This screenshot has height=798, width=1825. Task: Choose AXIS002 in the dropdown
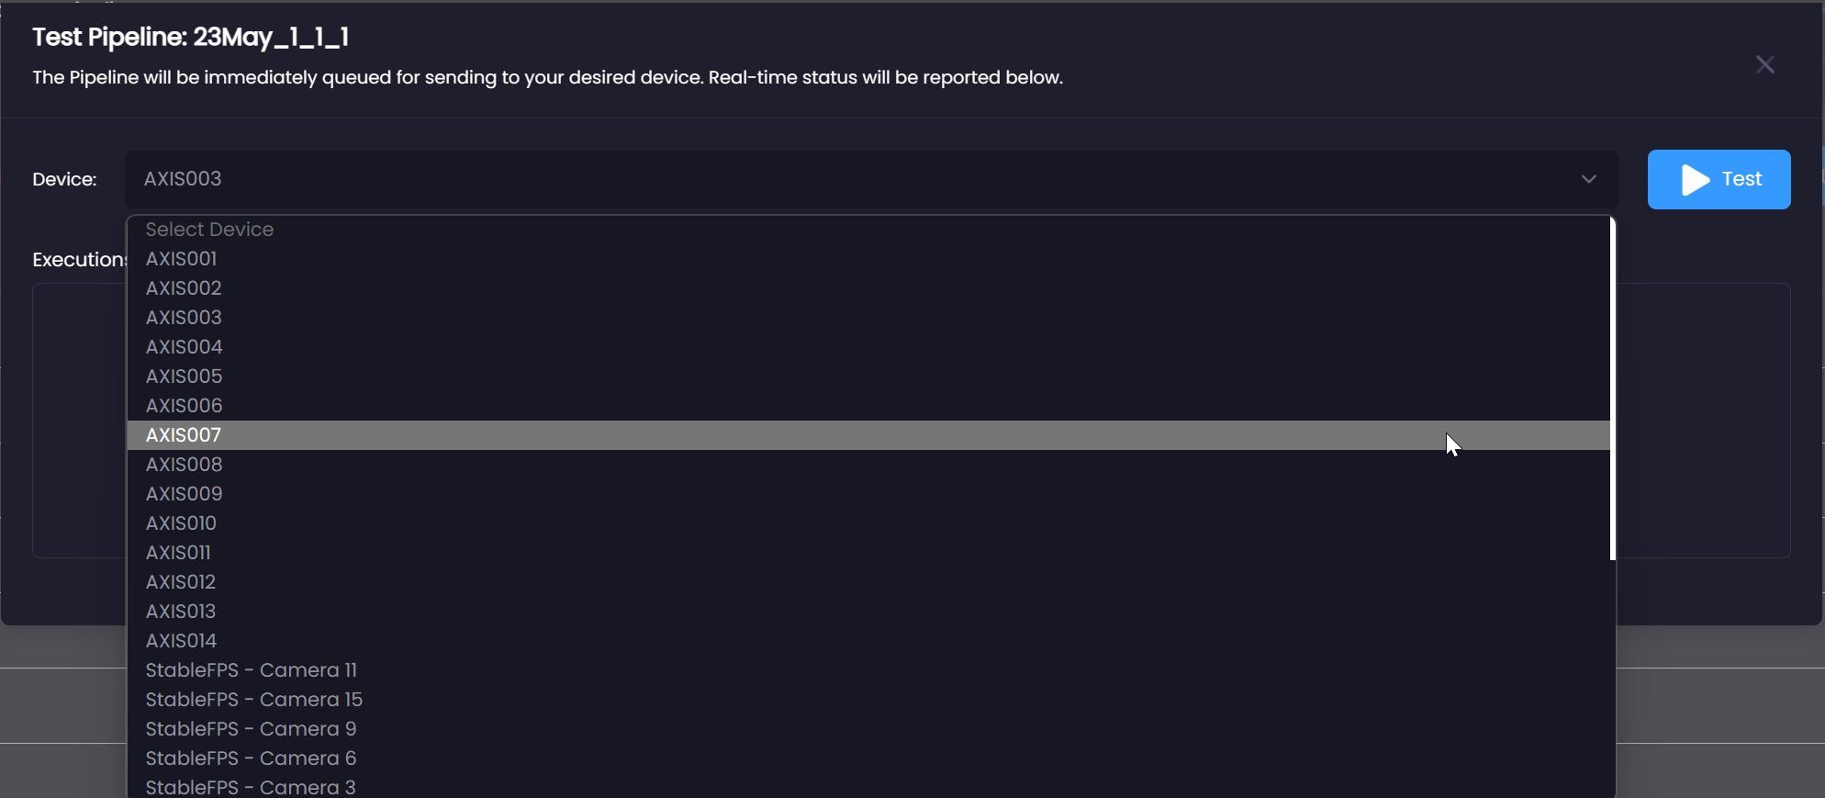(x=868, y=288)
